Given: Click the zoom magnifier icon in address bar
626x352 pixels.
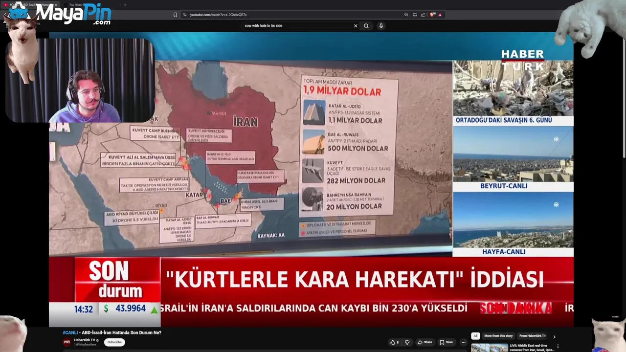Looking at the screenshot, I should [406, 15].
